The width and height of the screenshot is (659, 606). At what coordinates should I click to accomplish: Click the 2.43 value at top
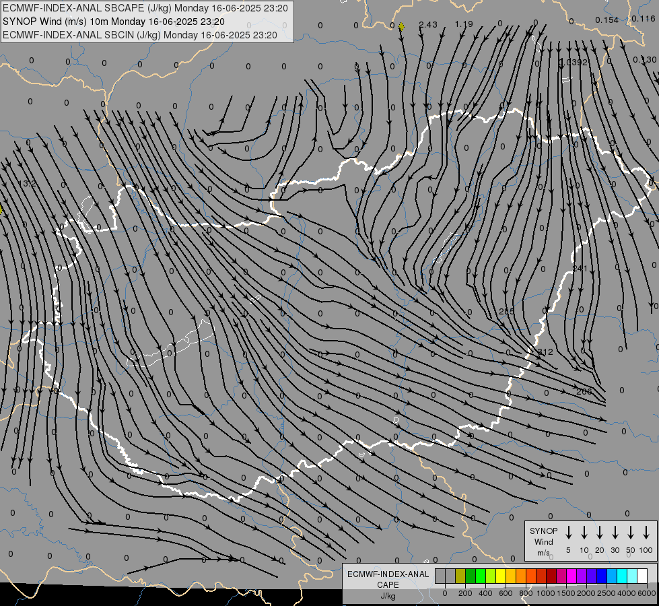pyautogui.click(x=428, y=24)
